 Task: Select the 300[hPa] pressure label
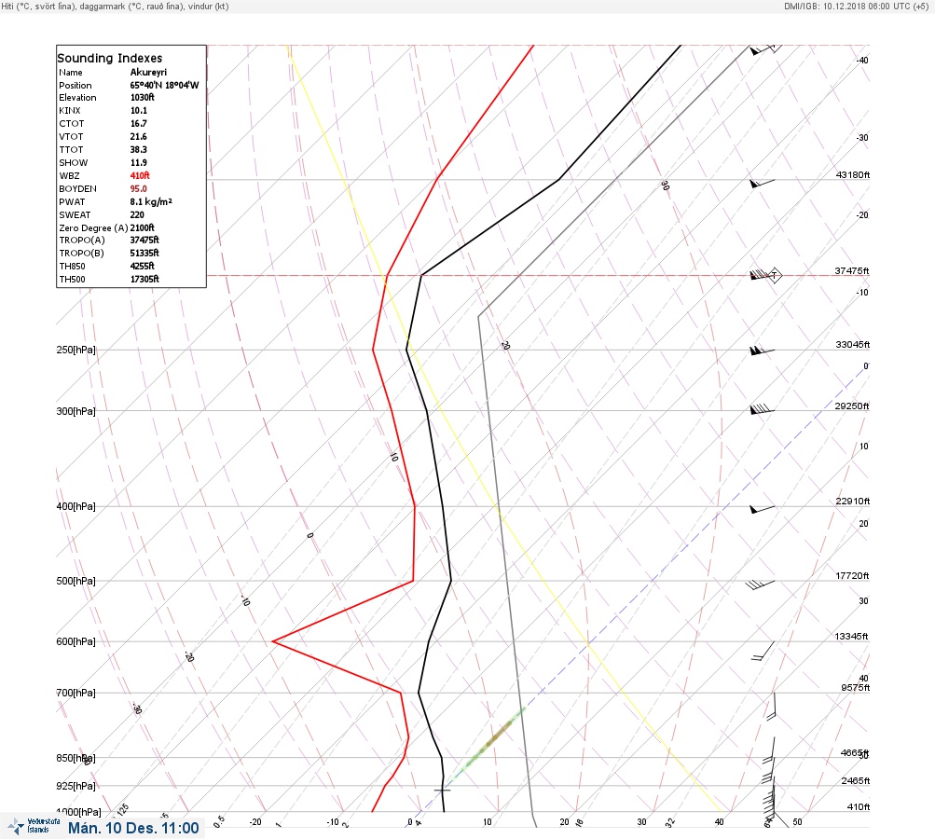point(76,411)
